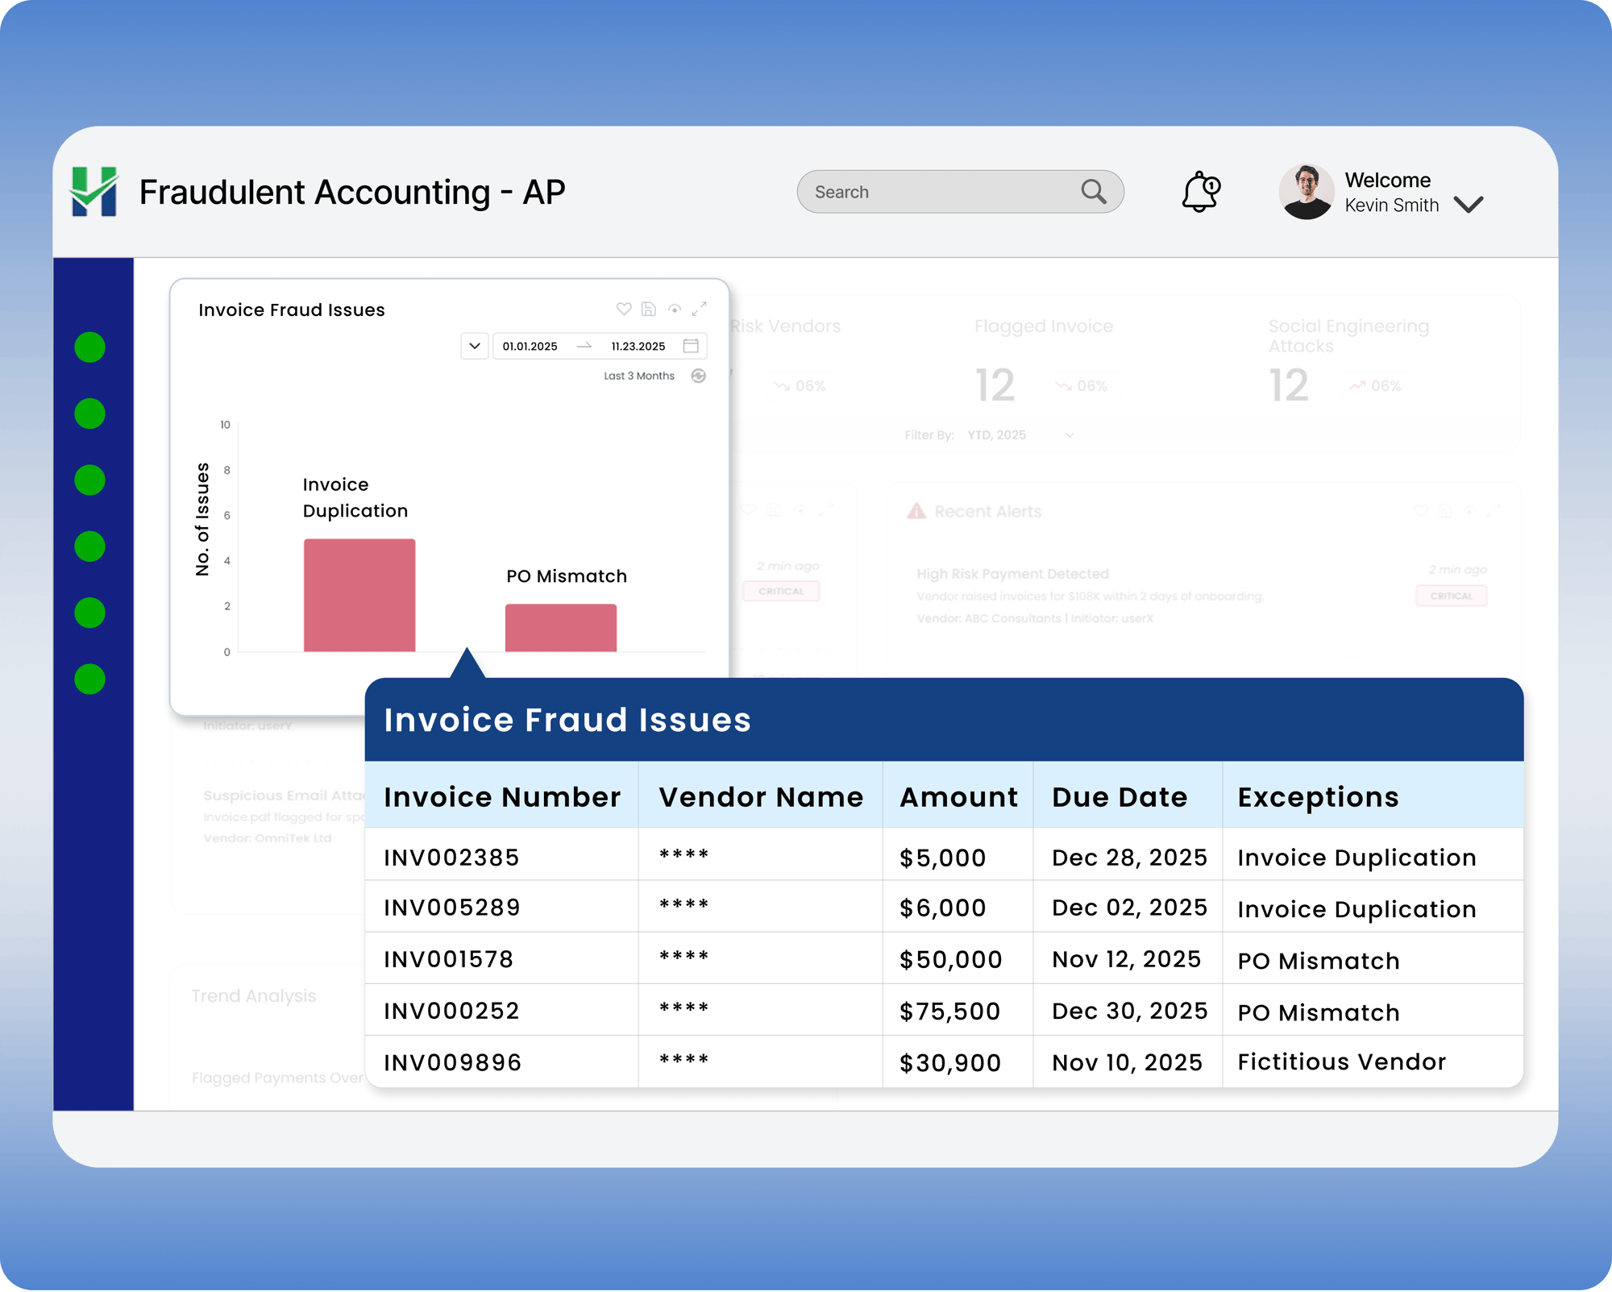1612x1292 pixels.
Task: Click the green M app logo
Action: [x=94, y=192]
